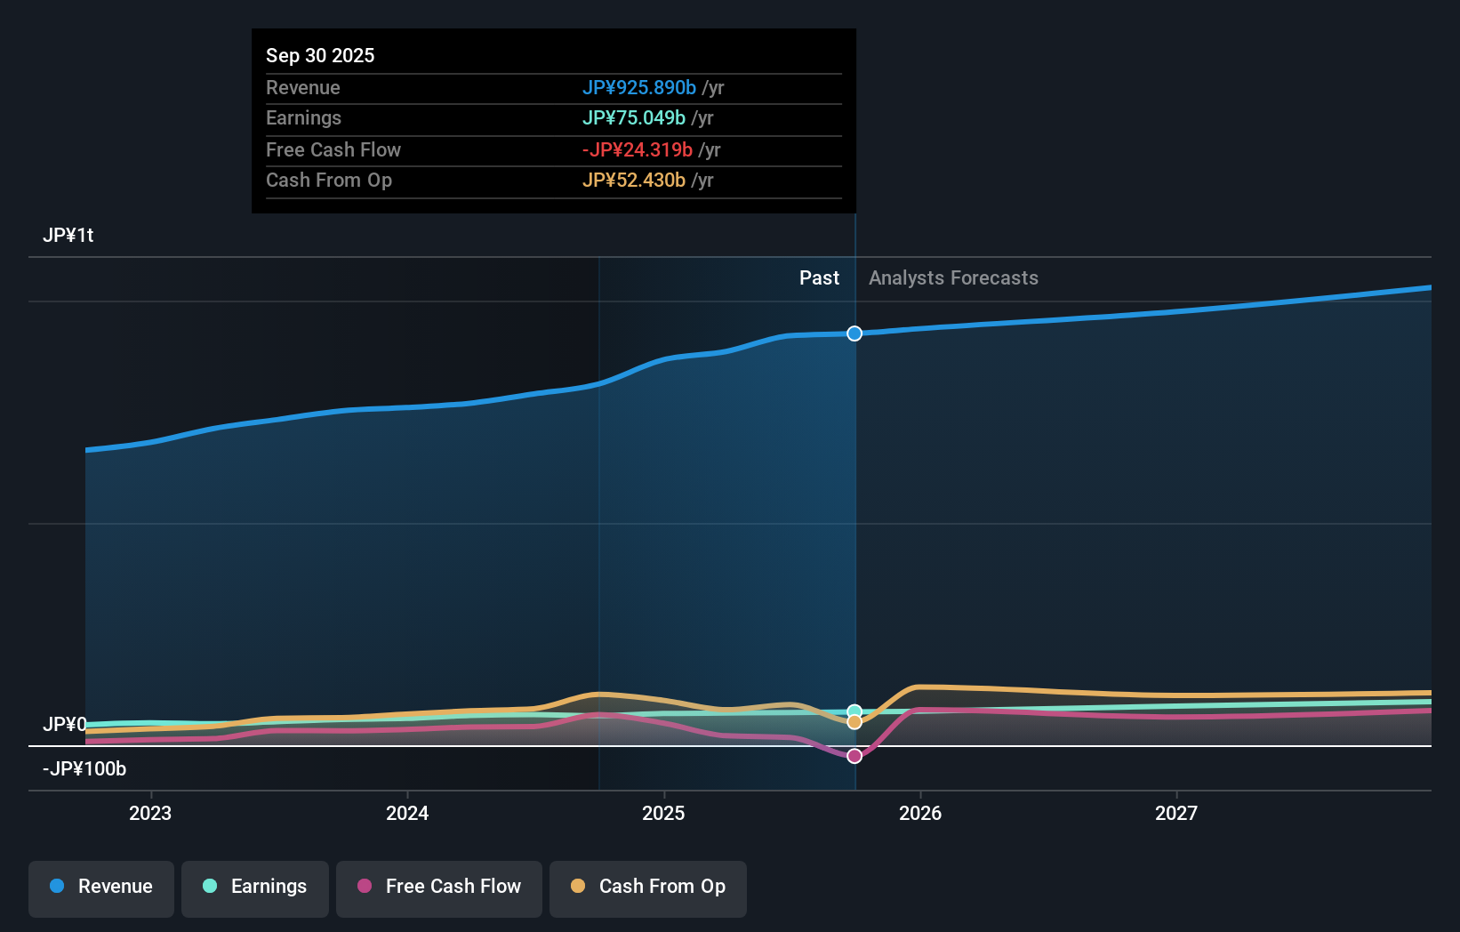Click the Earnings marker at the Past boundary
This screenshot has width=1460, height=932.
click(x=854, y=711)
